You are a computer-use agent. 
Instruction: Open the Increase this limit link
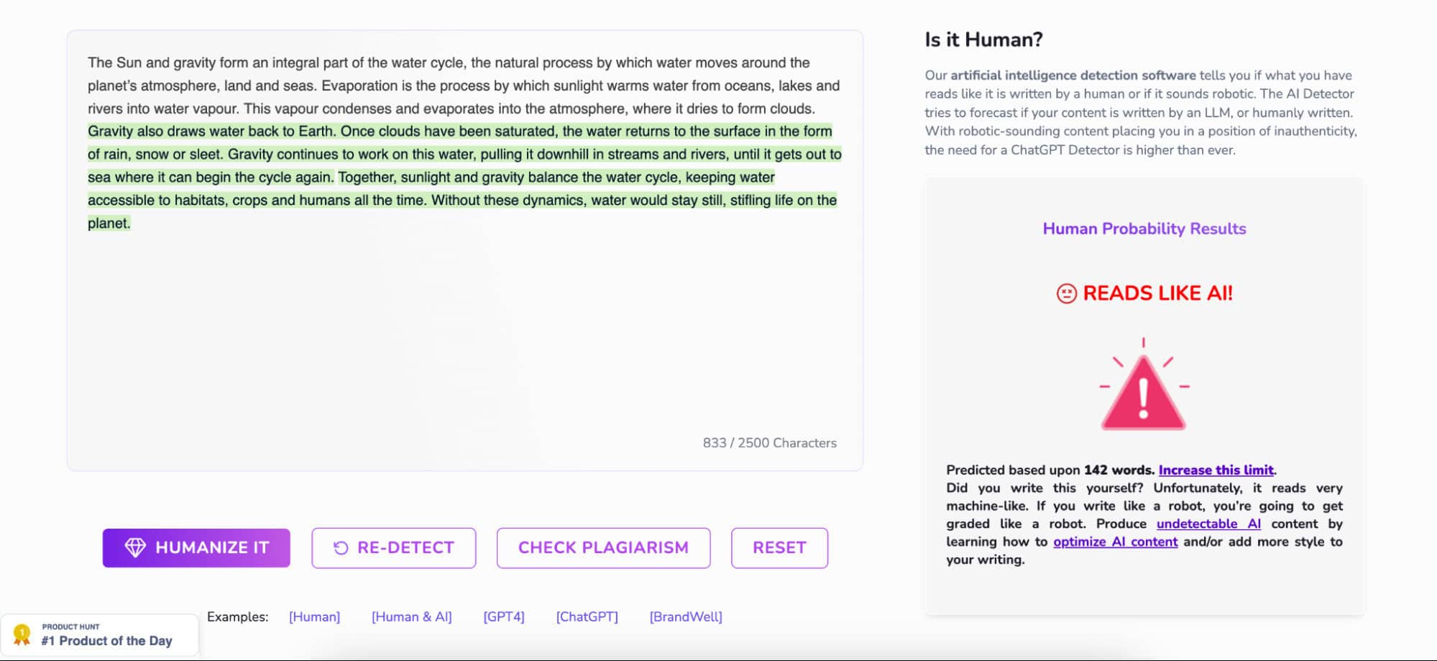(1216, 470)
